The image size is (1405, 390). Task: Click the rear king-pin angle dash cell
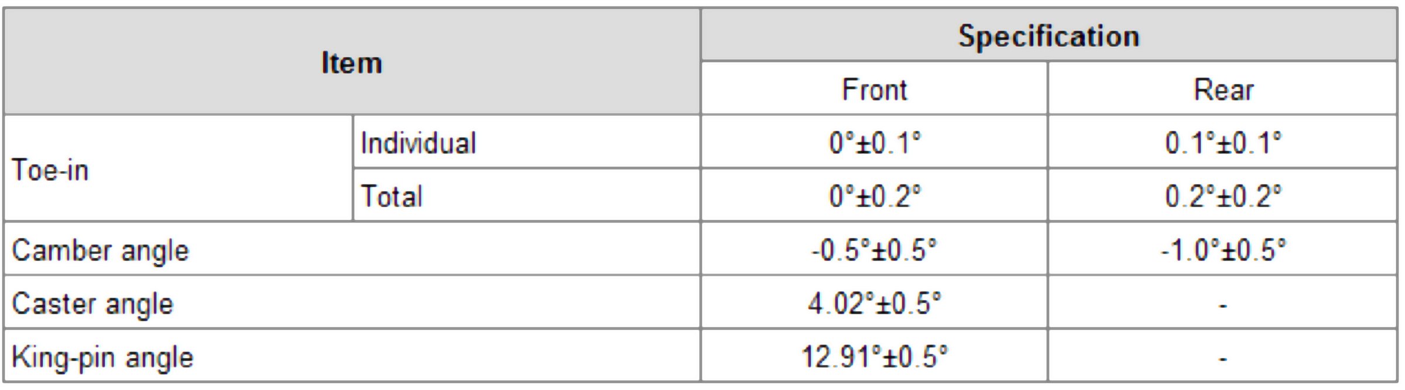click(1223, 357)
